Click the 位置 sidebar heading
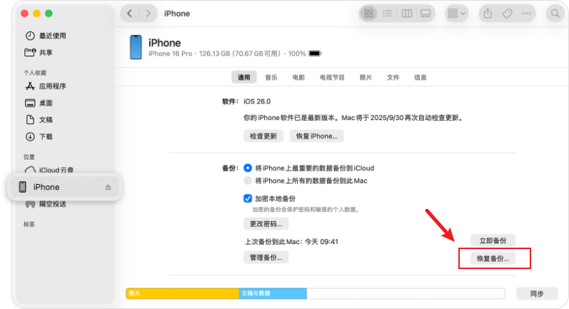The height and width of the screenshot is (309, 569). coord(29,157)
